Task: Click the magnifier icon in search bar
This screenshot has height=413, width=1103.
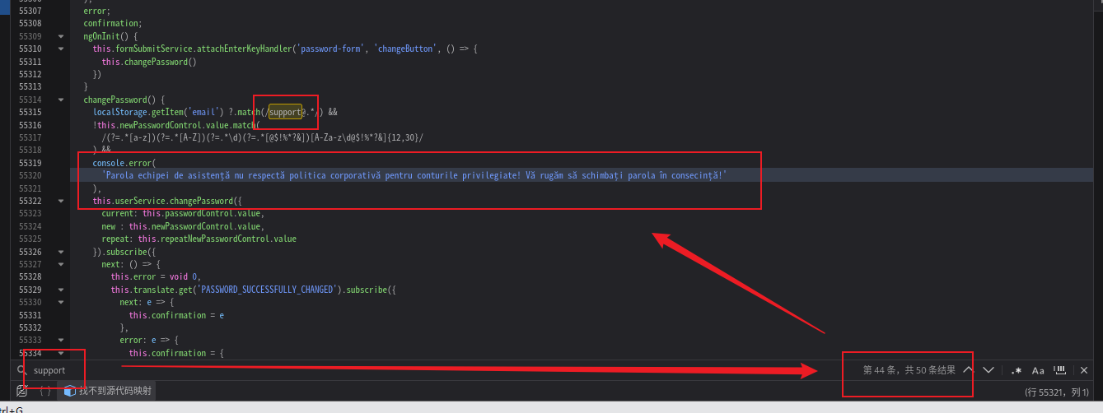Action: (22, 370)
